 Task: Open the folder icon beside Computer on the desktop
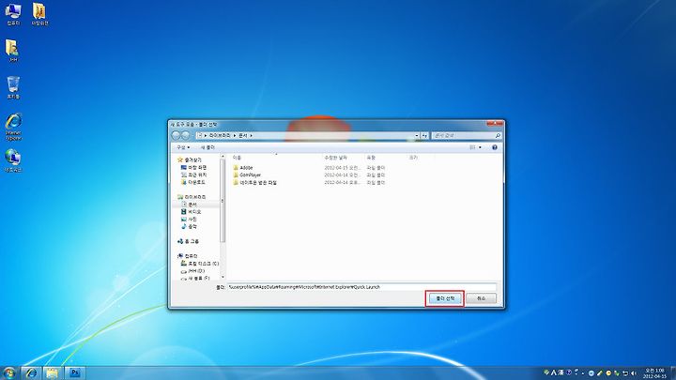pyautogui.click(x=39, y=14)
